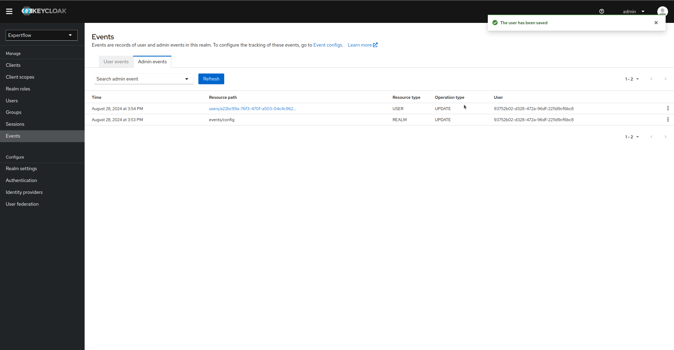The width and height of the screenshot is (674, 350).
Task: Open the kebab menu on the REALM event row
Action: pos(668,119)
